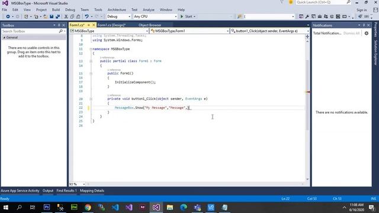Open the Find Results 1 tab
This screenshot has width=379, height=213.
pos(66,191)
